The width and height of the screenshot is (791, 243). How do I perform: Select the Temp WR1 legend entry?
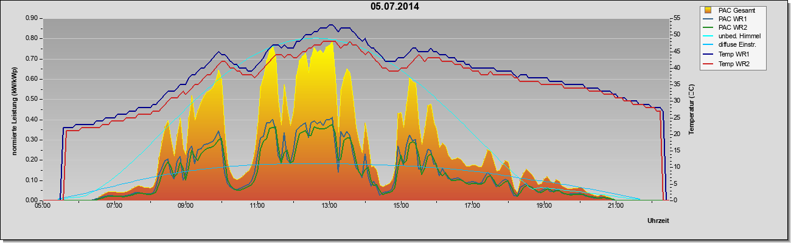(x=733, y=55)
